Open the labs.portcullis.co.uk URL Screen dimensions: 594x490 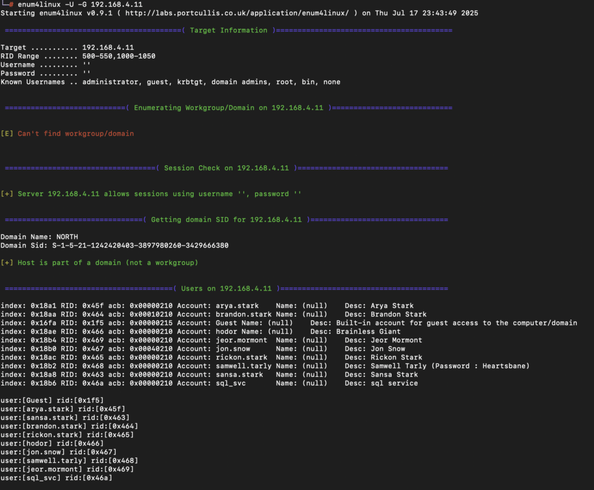coord(237,13)
